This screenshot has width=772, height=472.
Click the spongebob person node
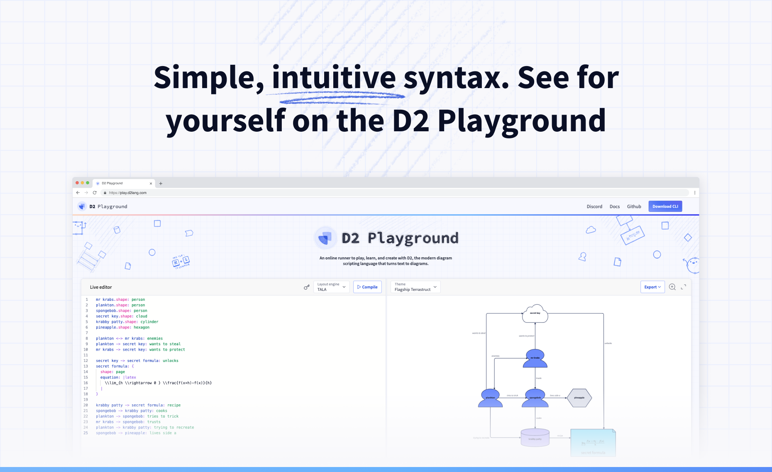tap(535, 398)
